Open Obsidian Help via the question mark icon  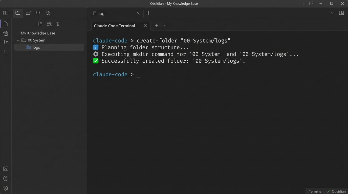tap(6, 178)
